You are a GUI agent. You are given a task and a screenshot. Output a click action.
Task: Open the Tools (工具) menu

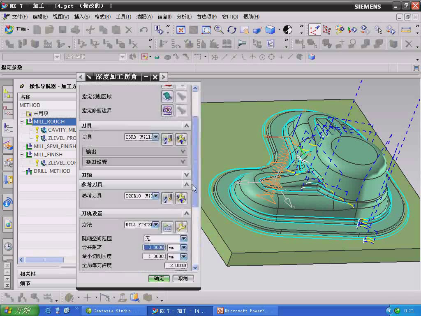pyautogui.click(x=123, y=17)
